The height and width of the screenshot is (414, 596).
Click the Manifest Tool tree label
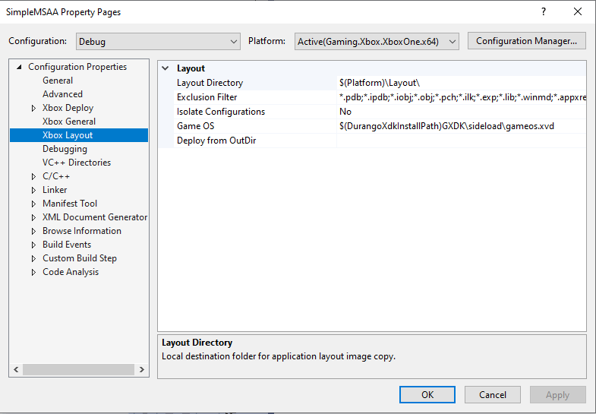click(70, 204)
